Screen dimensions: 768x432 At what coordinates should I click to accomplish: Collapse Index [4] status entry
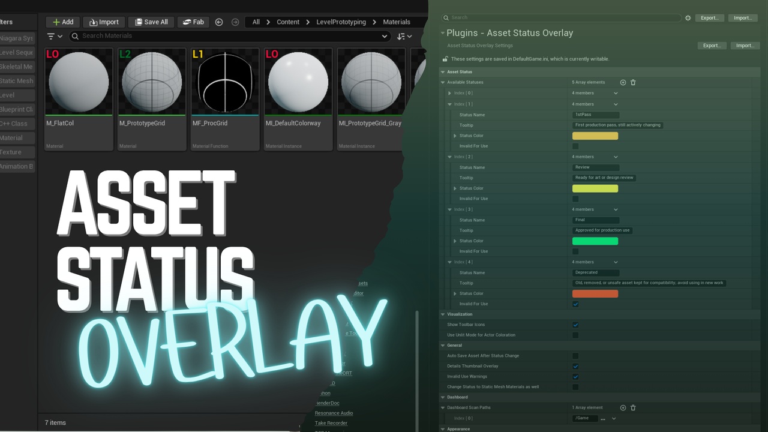coord(450,262)
